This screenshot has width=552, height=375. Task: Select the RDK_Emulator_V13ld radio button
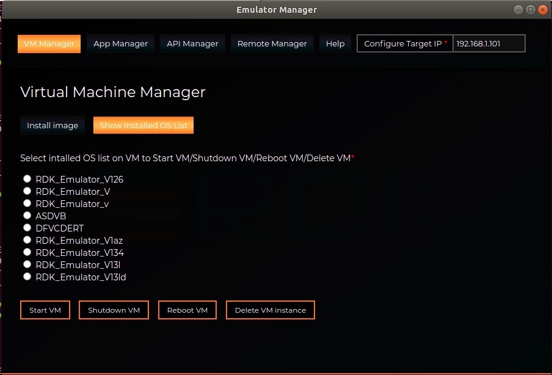tap(27, 277)
